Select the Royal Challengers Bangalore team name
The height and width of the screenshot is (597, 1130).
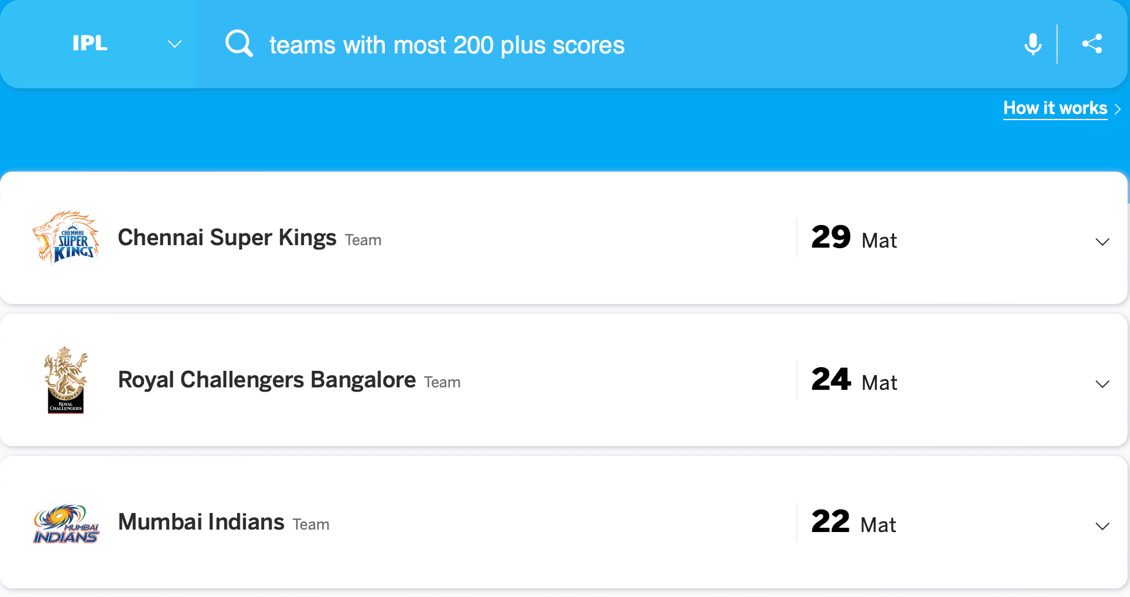tap(267, 379)
